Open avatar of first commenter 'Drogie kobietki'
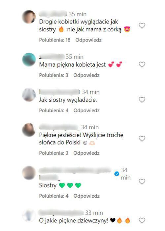165x231 pixels. 29,17
